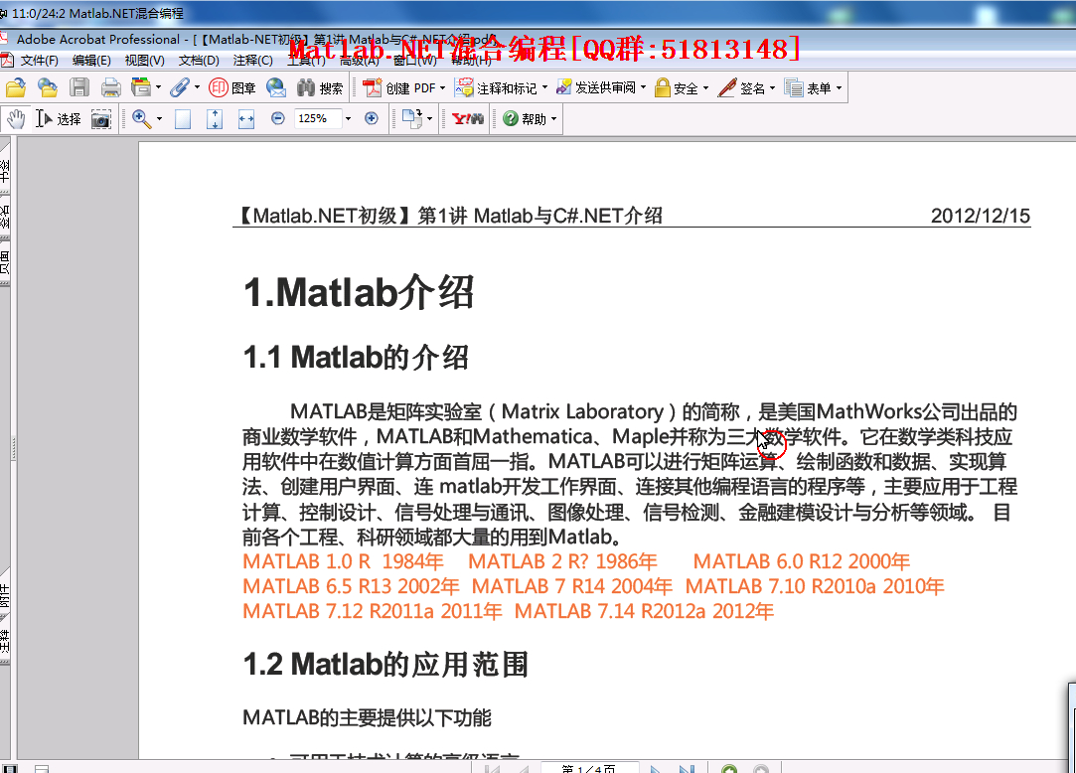Open the 视图(V) menu
This screenshot has height=773, width=1076.
click(x=145, y=61)
